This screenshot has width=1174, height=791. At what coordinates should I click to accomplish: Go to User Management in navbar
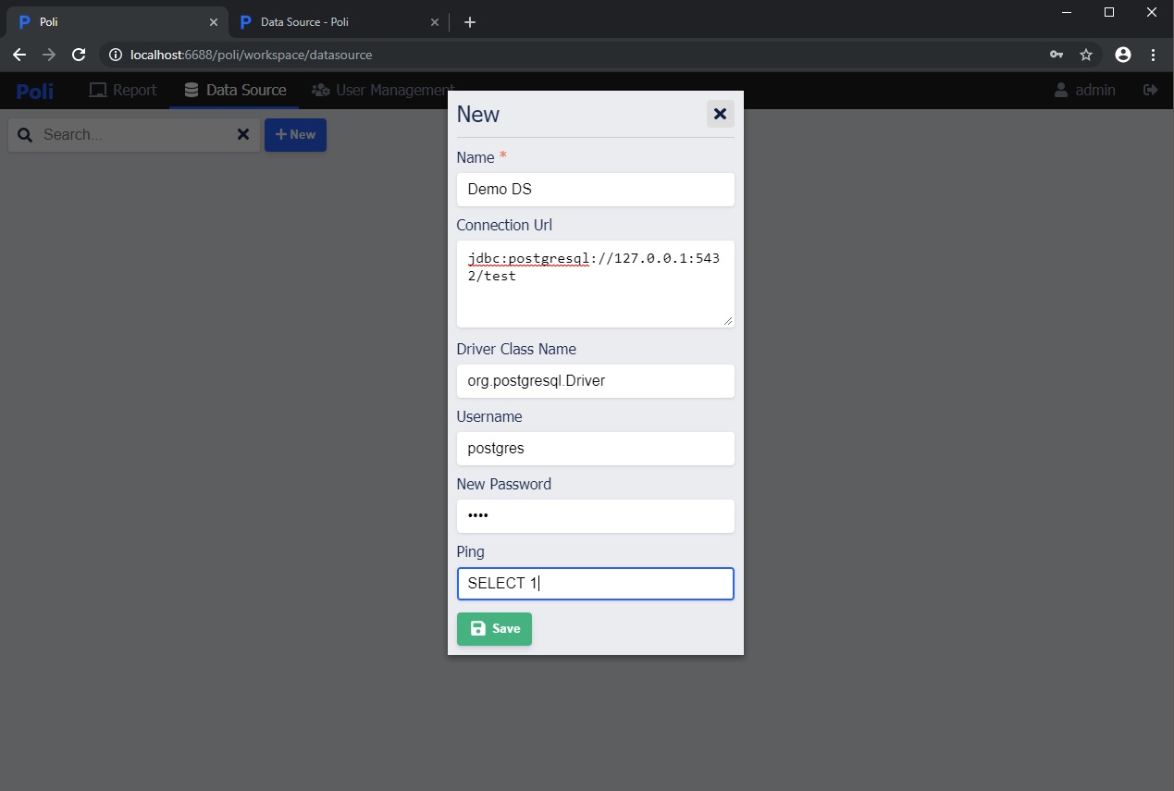(x=383, y=91)
